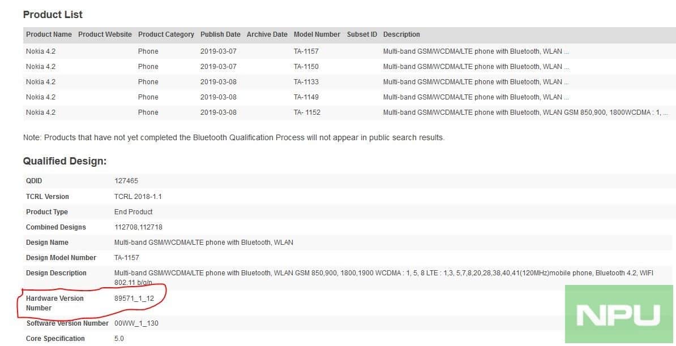
Task: Click model number TA-1133 in the list
Action: [x=306, y=82]
